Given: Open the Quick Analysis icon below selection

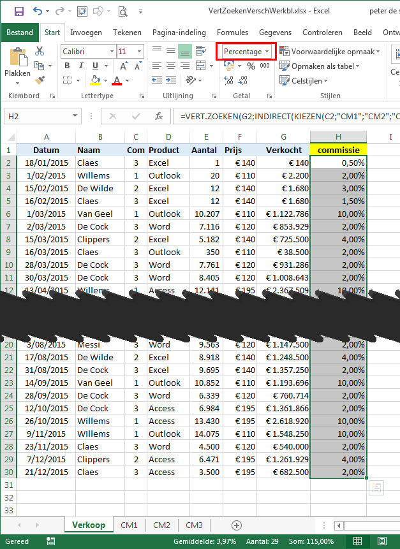Looking at the screenshot, I should (x=376, y=488).
